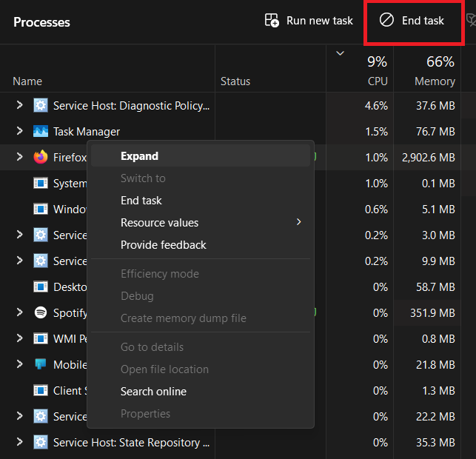Image resolution: width=476 pixels, height=459 pixels.
Task: Expand the Service row showing 22.2 MB
Action: (20, 415)
